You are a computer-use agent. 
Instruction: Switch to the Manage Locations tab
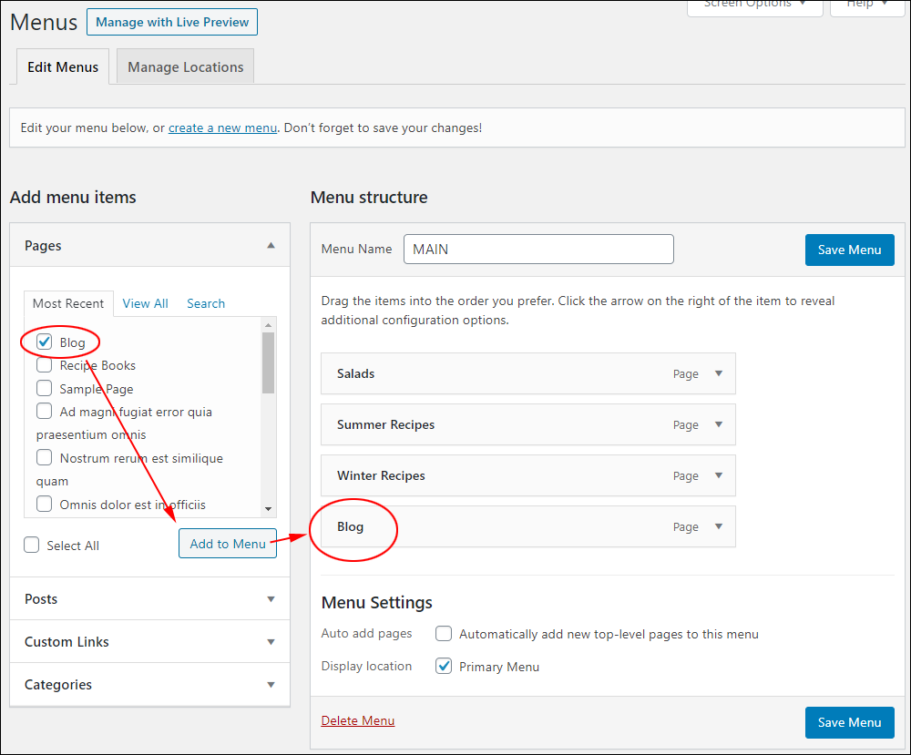coord(186,67)
